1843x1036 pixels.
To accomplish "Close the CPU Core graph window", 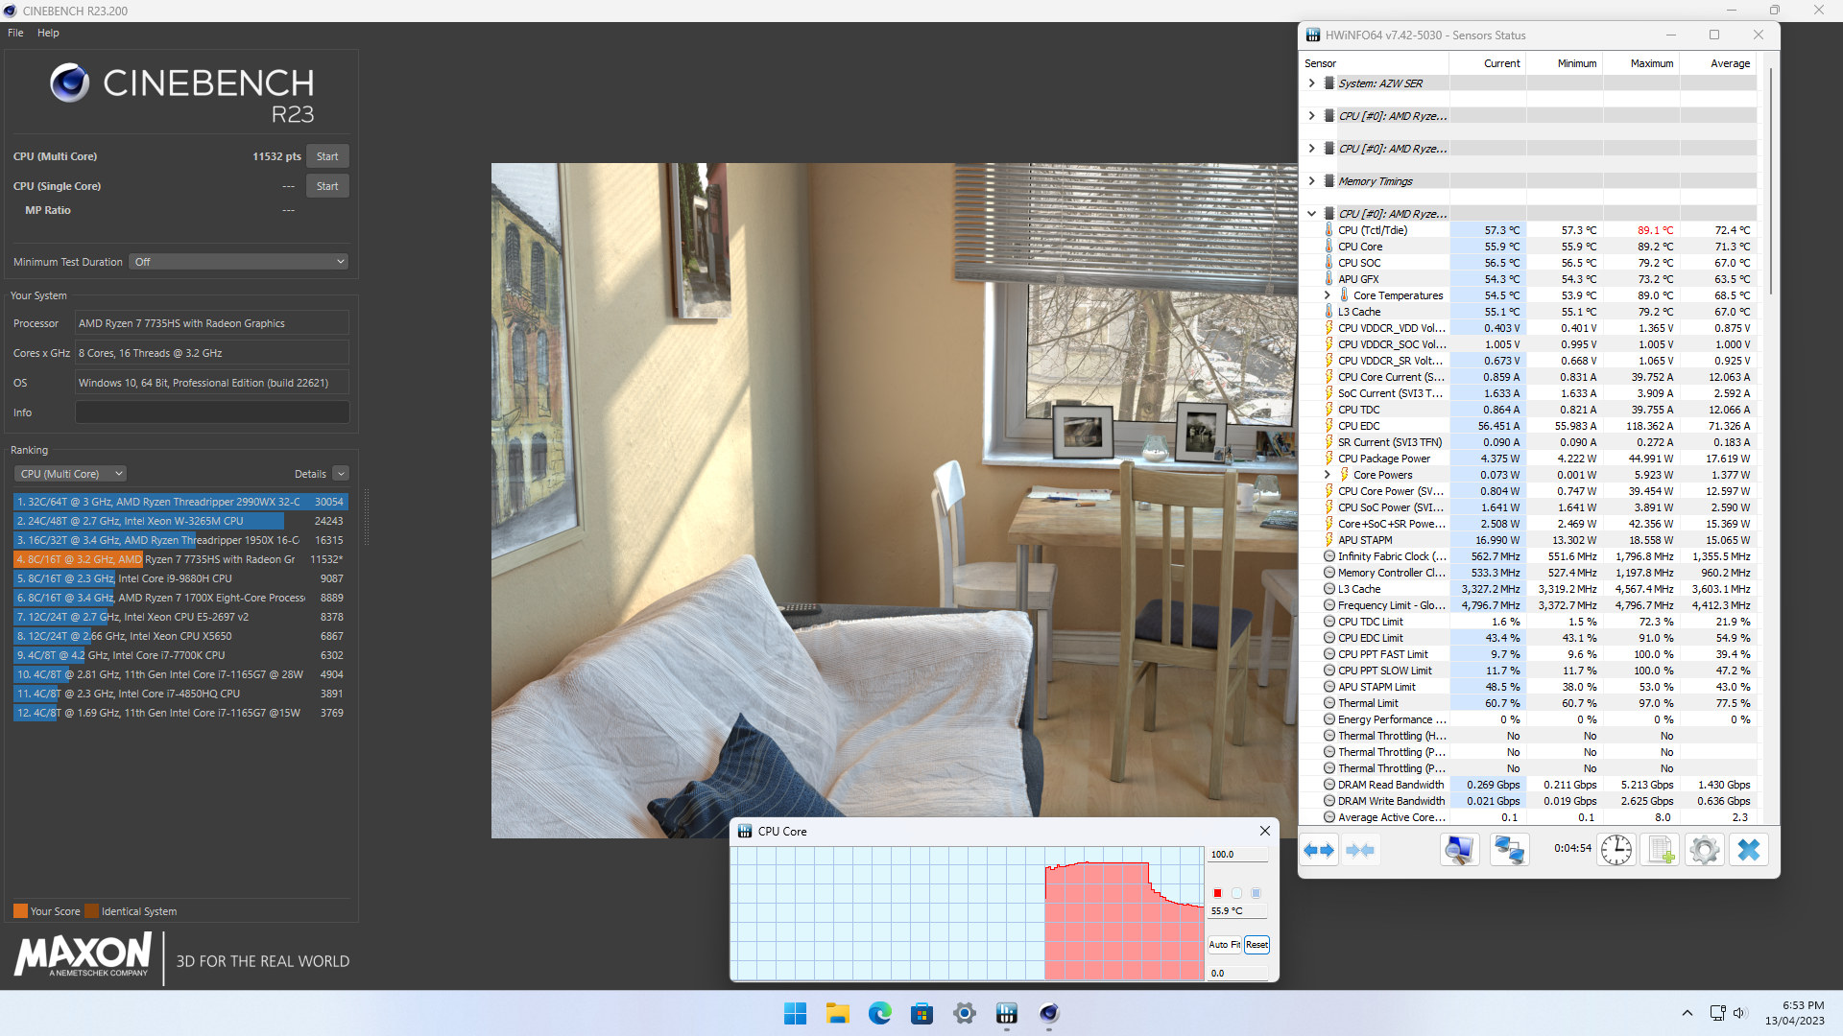I will point(1264,831).
